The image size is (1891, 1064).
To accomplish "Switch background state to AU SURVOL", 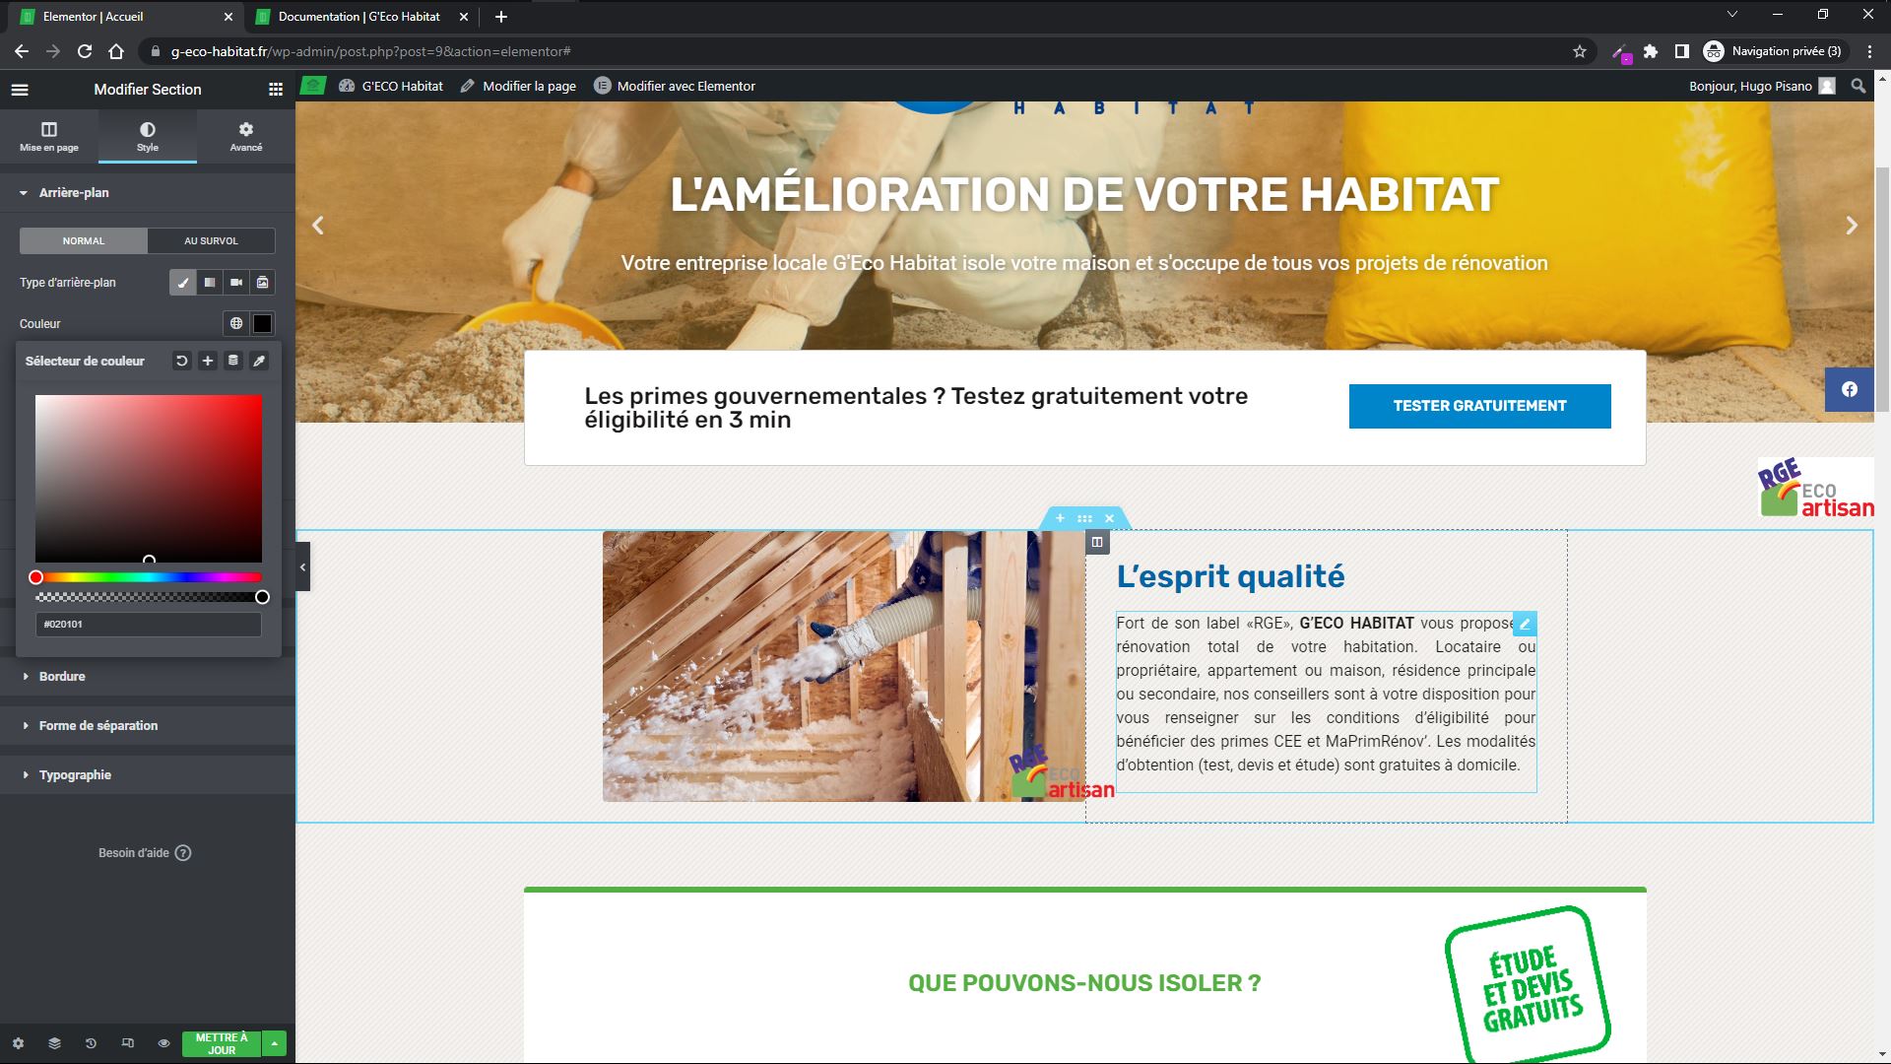I will click(211, 241).
